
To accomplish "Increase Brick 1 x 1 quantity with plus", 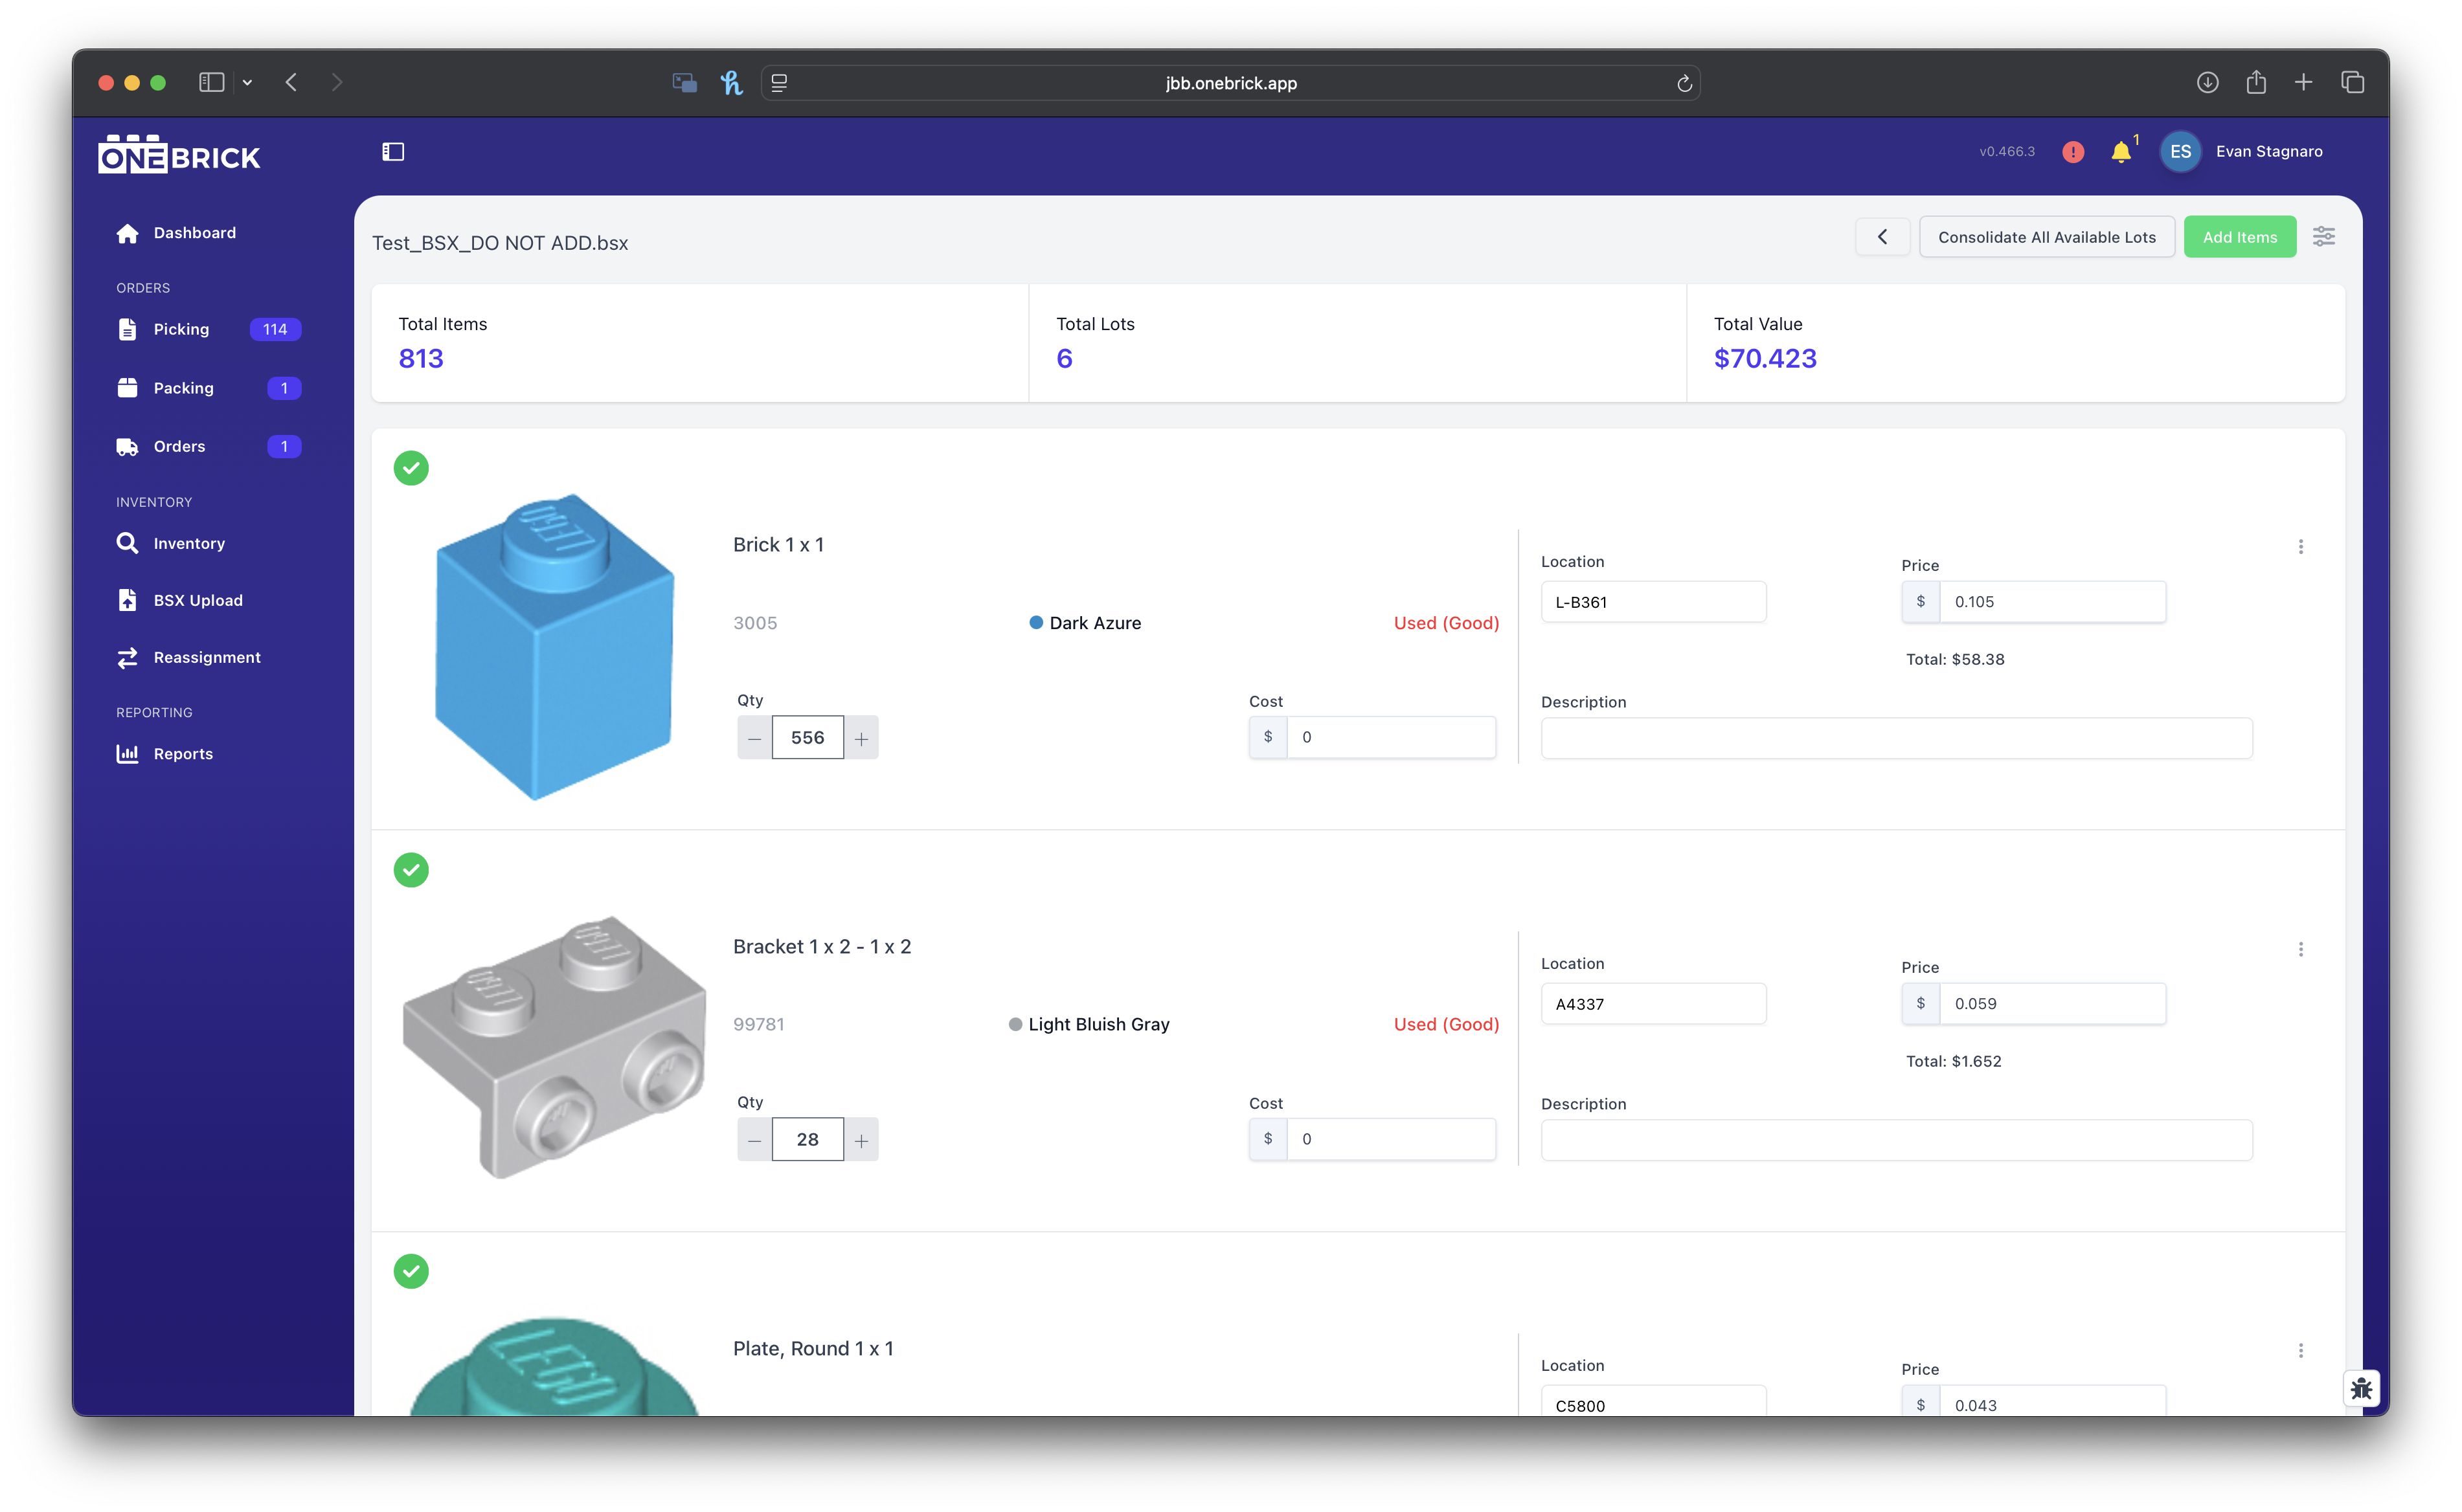I will coord(861,738).
